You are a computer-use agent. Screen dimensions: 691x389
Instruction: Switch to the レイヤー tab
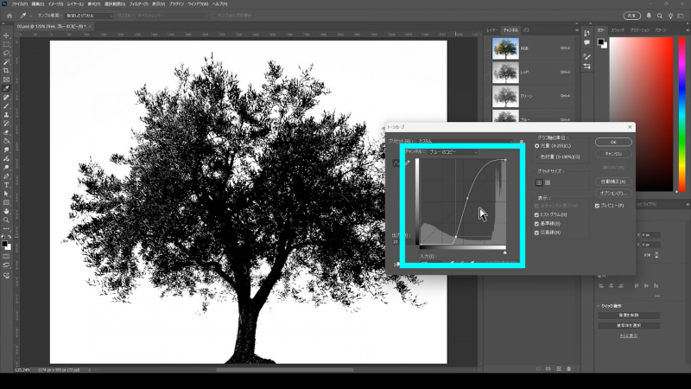[491, 30]
